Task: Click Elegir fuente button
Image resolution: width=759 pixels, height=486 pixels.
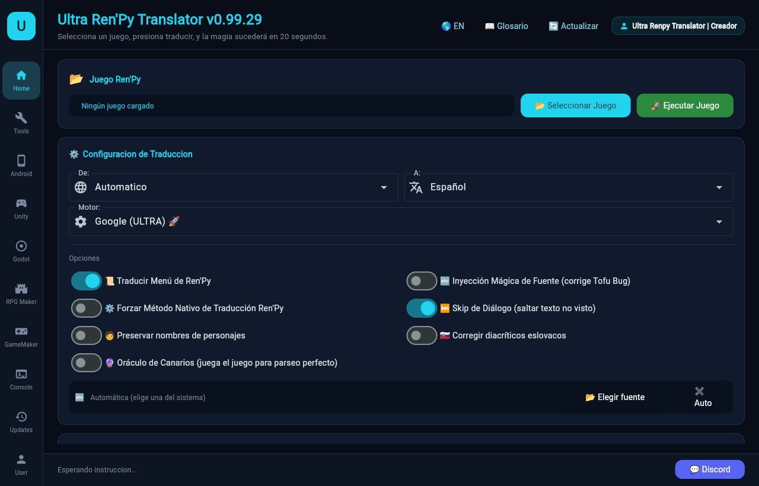Action: coord(615,397)
